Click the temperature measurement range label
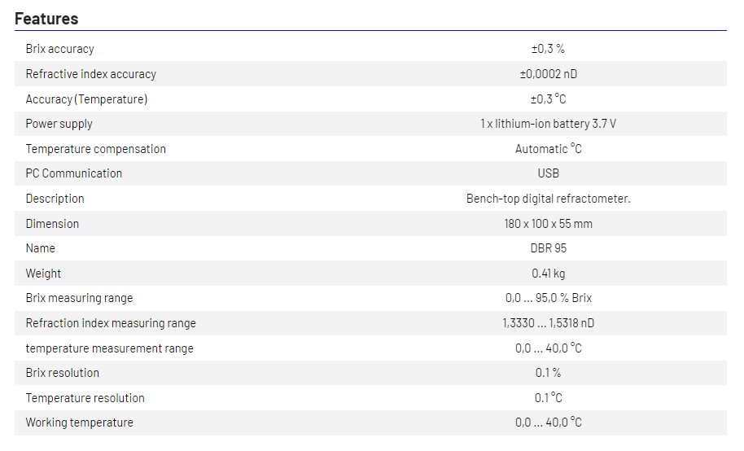Screen dimensions: 744x451 pyautogui.click(x=109, y=348)
